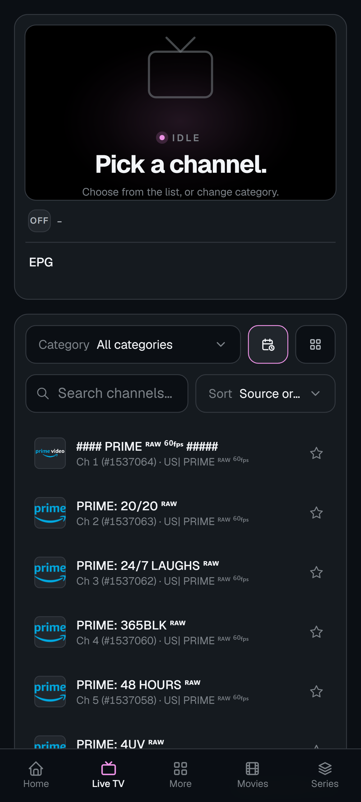Open the Home tab icon
Screen dimensions: 361x802
[x=36, y=768]
